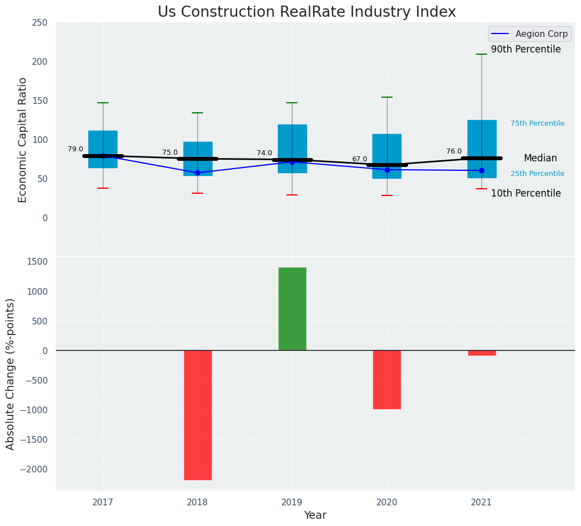Click the green 90th percentile cap for 2021
Screen dimensions: 581x526
(481, 54)
